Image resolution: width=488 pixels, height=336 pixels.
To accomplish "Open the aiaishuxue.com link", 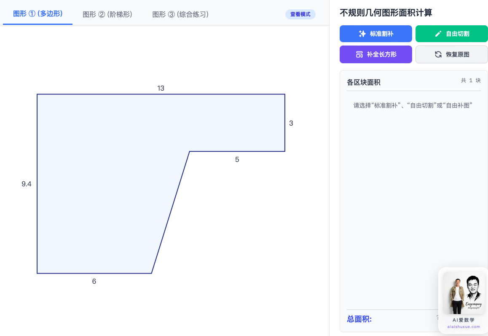I will click(x=464, y=327).
